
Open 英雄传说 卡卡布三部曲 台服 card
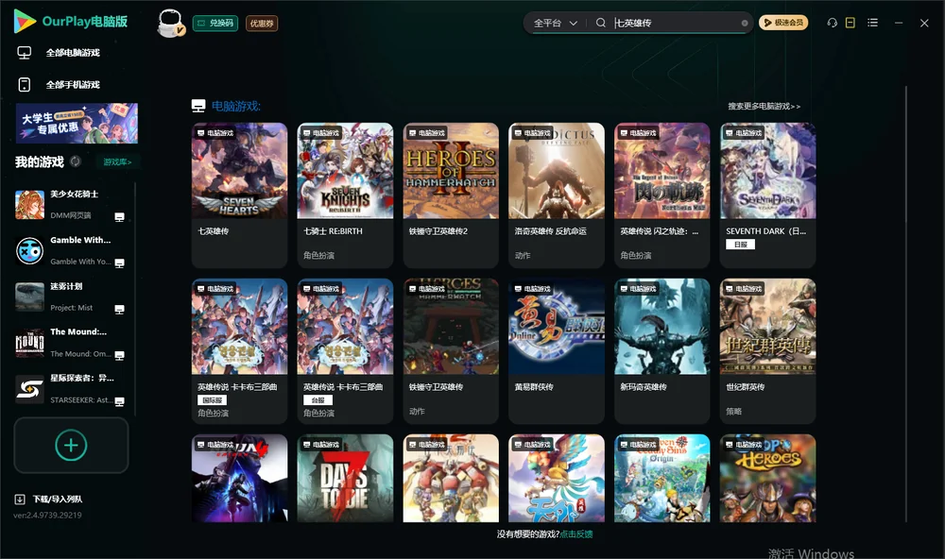(345, 350)
